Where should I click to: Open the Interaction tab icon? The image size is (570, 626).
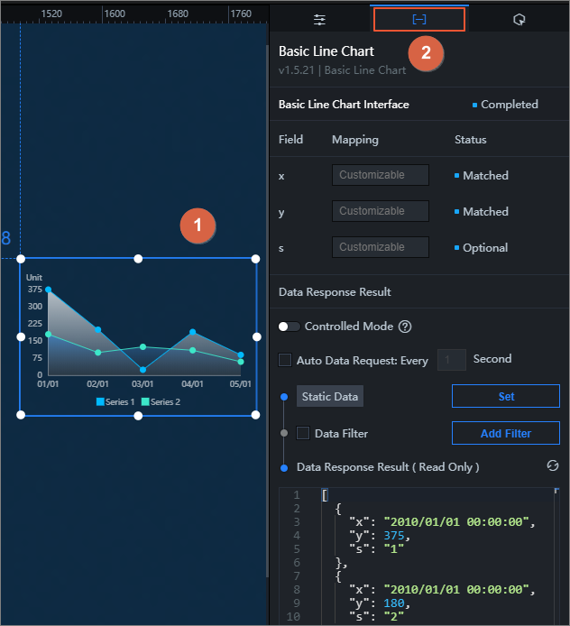pyautogui.click(x=519, y=20)
